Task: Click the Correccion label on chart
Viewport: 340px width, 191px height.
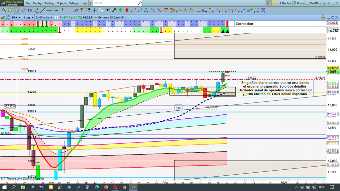Action: pos(244,24)
